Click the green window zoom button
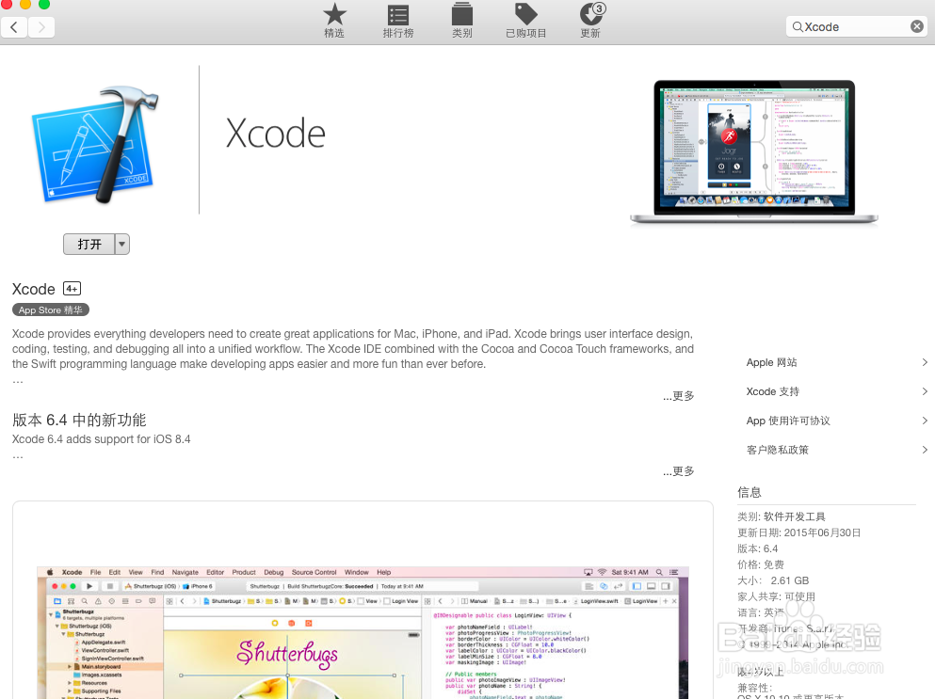Image resolution: width=935 pixels, height=699 pixels. coord(44,4)
